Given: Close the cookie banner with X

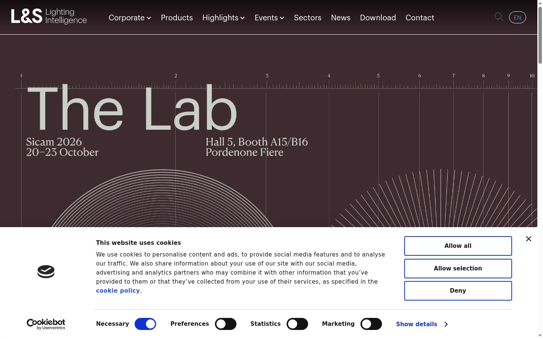Looking at the screenshot, I should tap(529, 239).
